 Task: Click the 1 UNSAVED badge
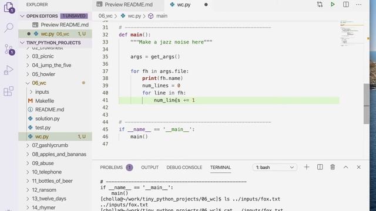74,16
